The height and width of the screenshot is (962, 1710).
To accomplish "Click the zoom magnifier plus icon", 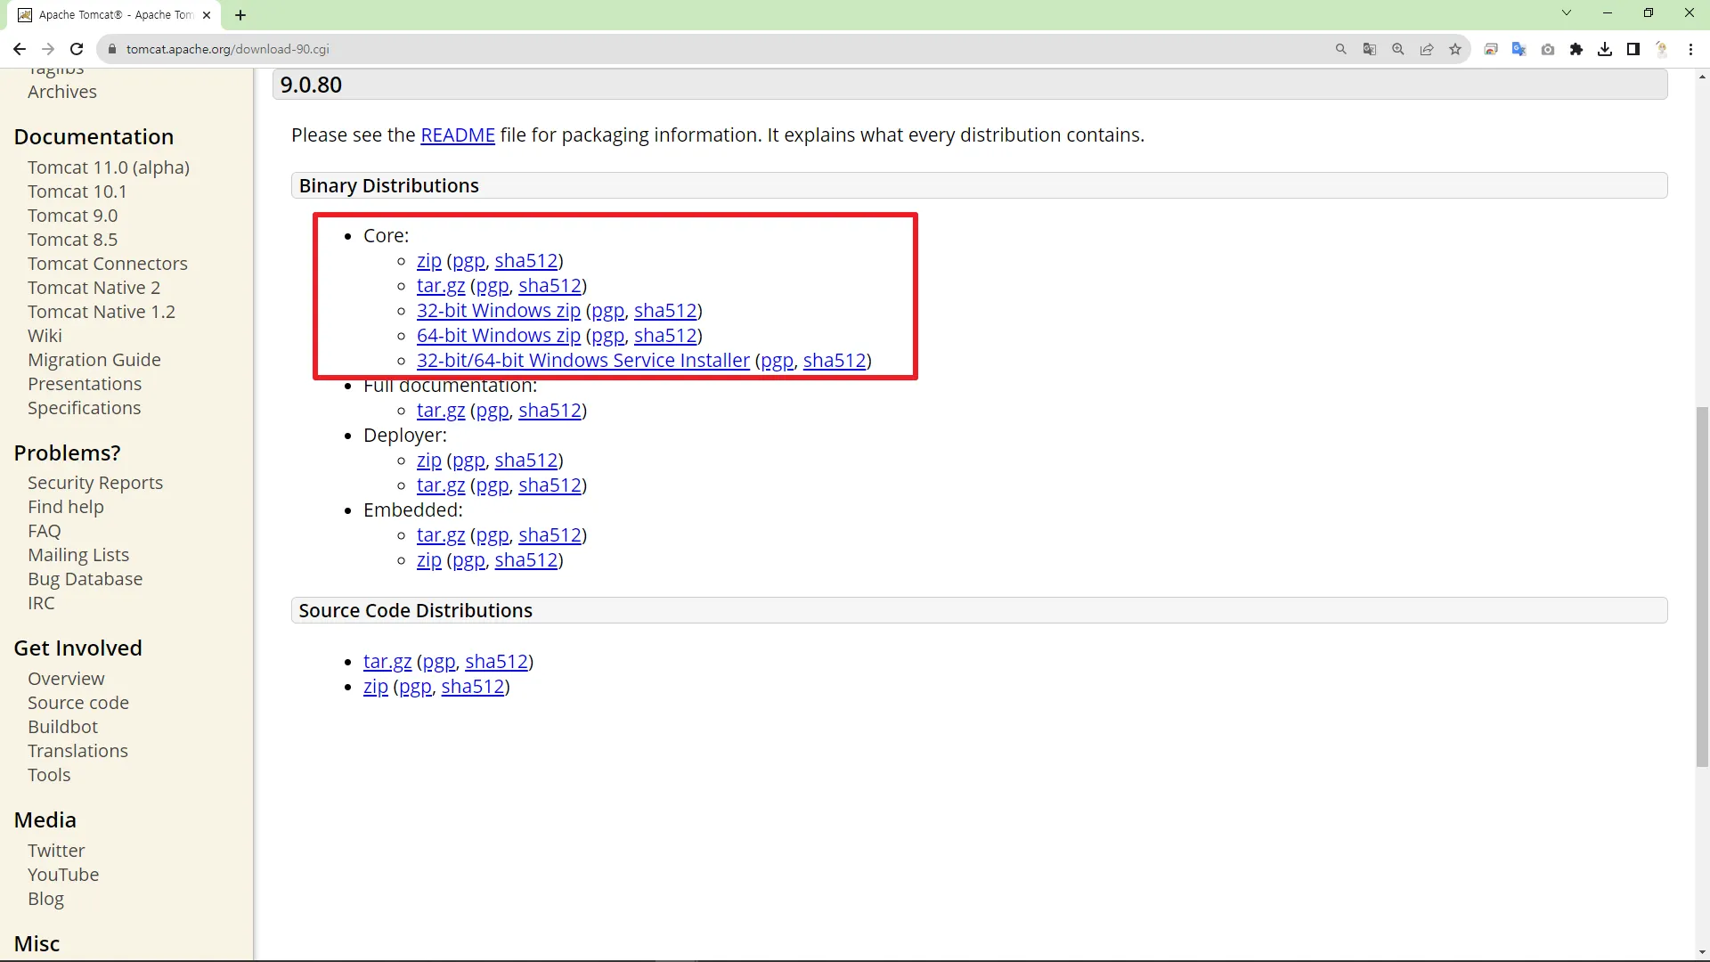I will (1398, 49).
